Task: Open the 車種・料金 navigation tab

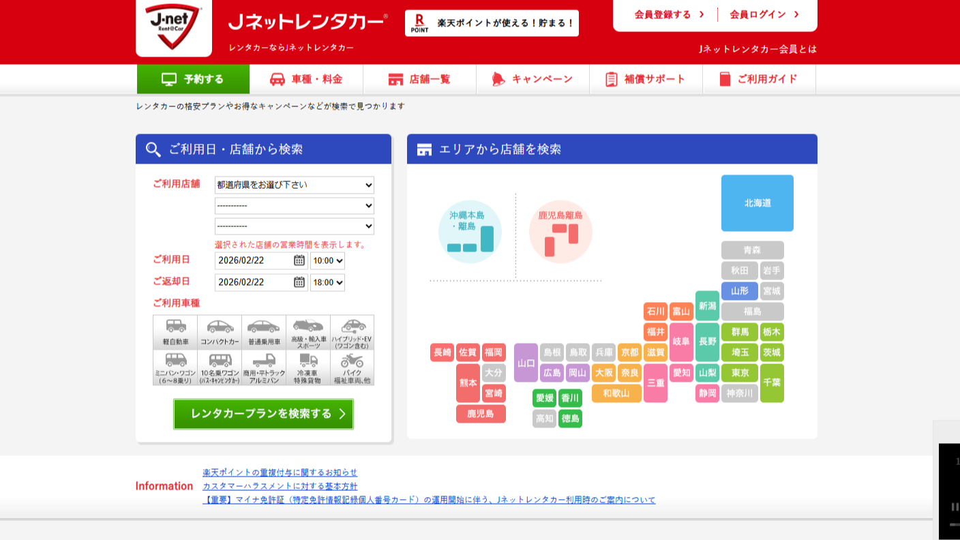Action: 306,79
